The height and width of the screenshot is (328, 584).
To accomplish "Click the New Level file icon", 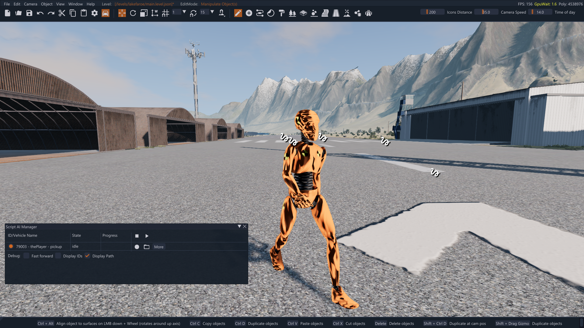I will (x=8, y=13).
